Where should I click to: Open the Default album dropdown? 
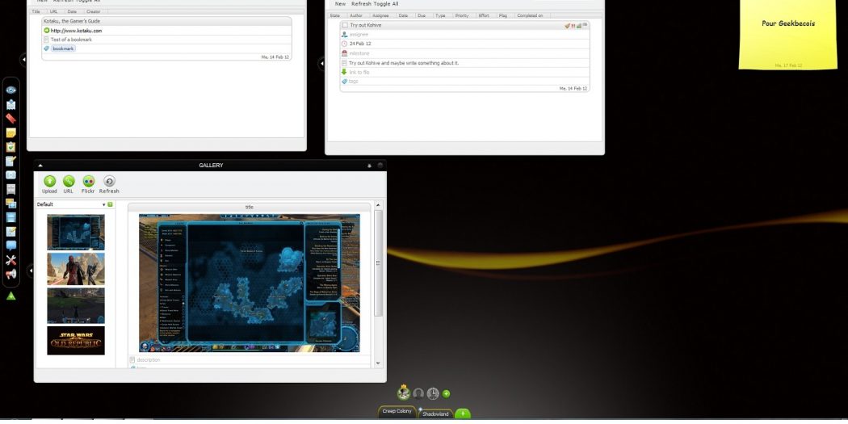pyautogui.click(x=104, y=205)
